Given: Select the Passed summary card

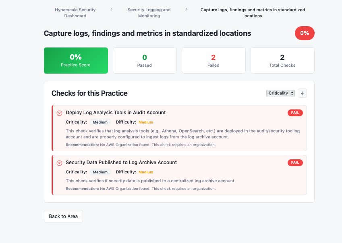Looking at the screenshot, I should pyautogui.click(x=144, y=60).
